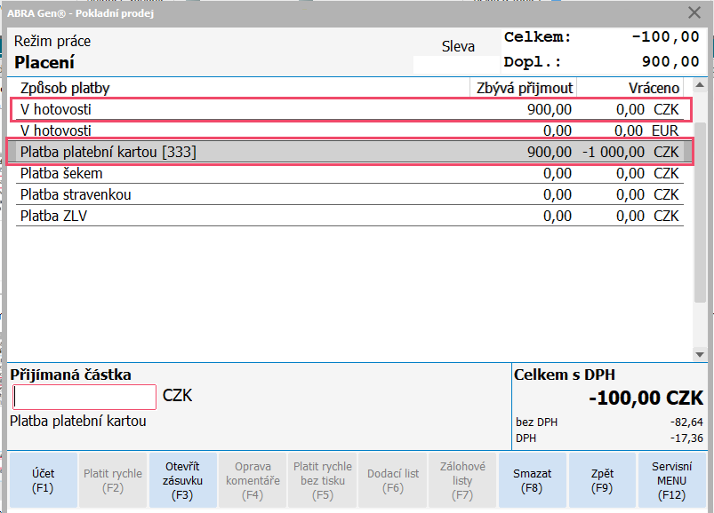Screen dimensions: 714x513
Task: Select the Platba šekem row
Action: (x=349, y=173)
